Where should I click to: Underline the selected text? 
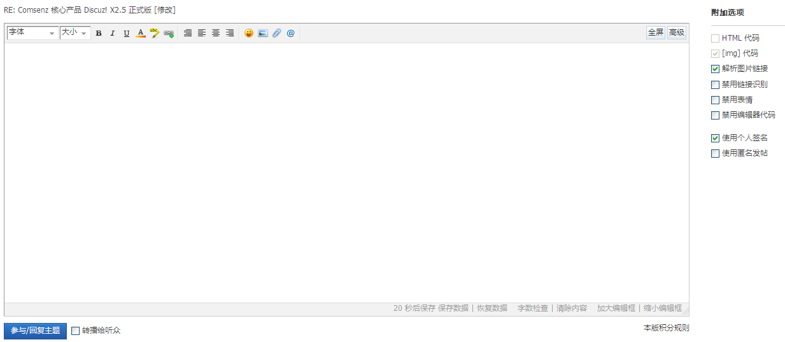coord(127,33)
